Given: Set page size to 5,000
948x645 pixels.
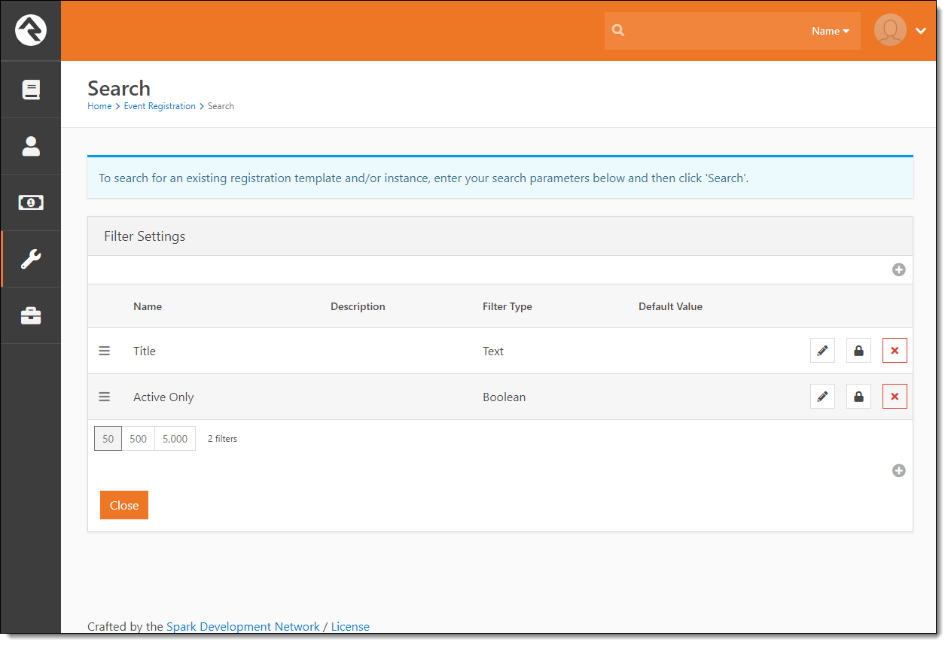Looking at the screenshot, I should pos(175,439).
